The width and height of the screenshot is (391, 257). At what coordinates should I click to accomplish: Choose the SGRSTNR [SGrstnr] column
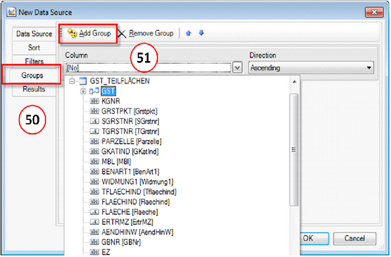[x=130, y=121]
